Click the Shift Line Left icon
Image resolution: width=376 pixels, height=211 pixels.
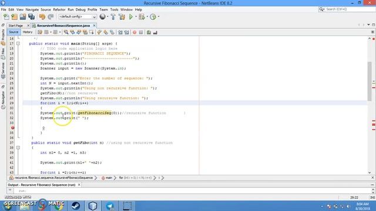[120, 32]
